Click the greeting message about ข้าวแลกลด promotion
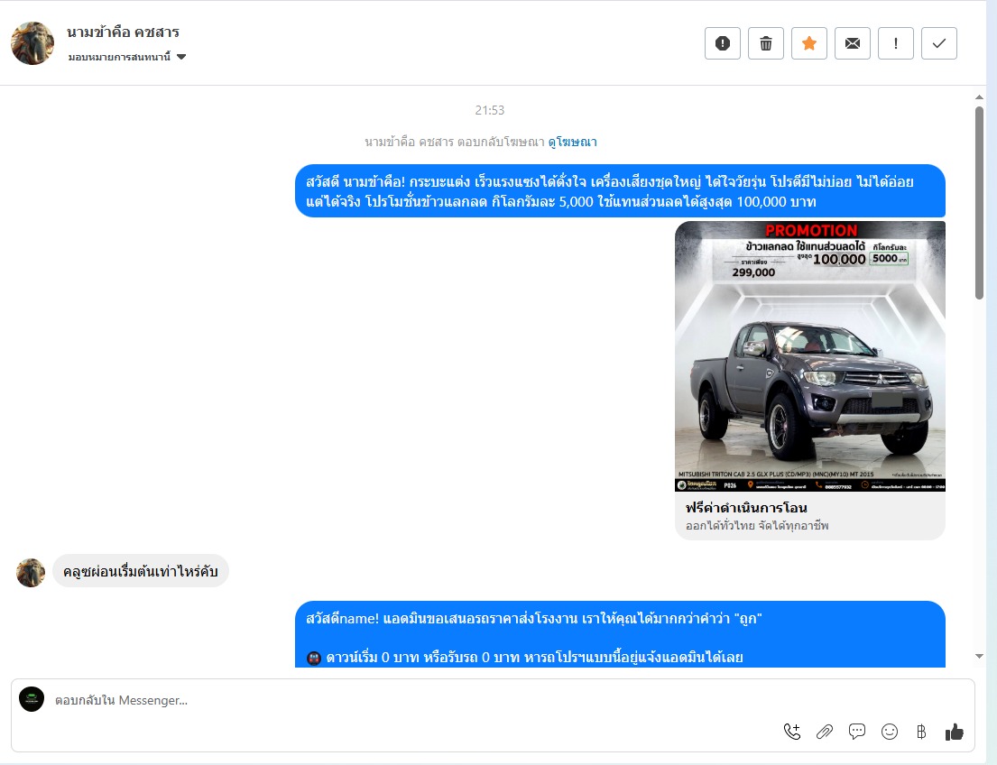Screen dimensions: 997x765 pyautogui.click(x=620, y=190)
